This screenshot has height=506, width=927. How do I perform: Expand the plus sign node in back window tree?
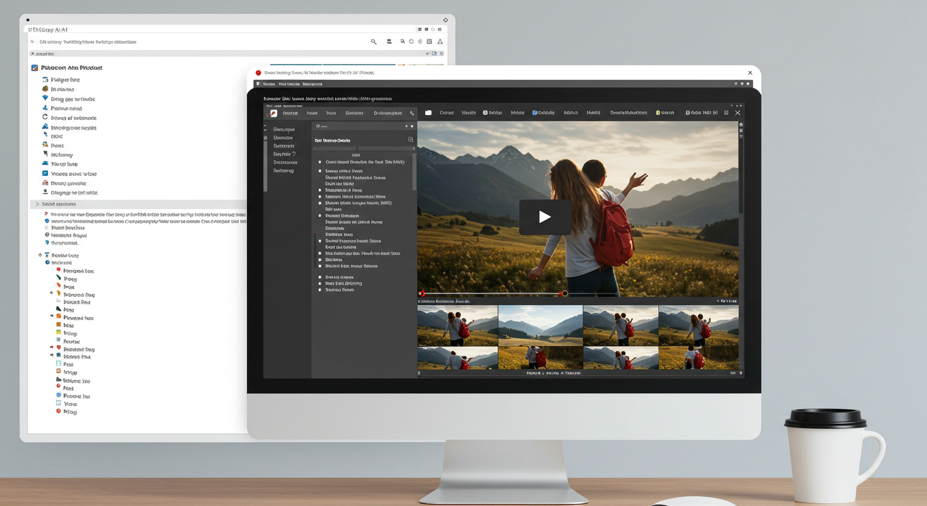tap(51, 293)
